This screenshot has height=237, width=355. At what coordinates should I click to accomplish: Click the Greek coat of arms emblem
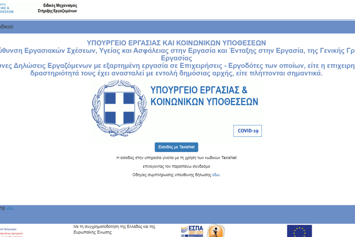(x=119, y=108)
